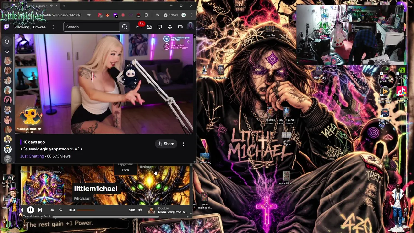Open the Chrome extensions puzzle icon

click(x=146, y=15)
